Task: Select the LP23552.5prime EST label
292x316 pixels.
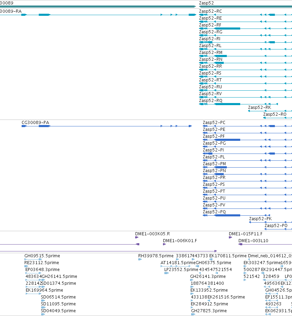Action: 181,269
